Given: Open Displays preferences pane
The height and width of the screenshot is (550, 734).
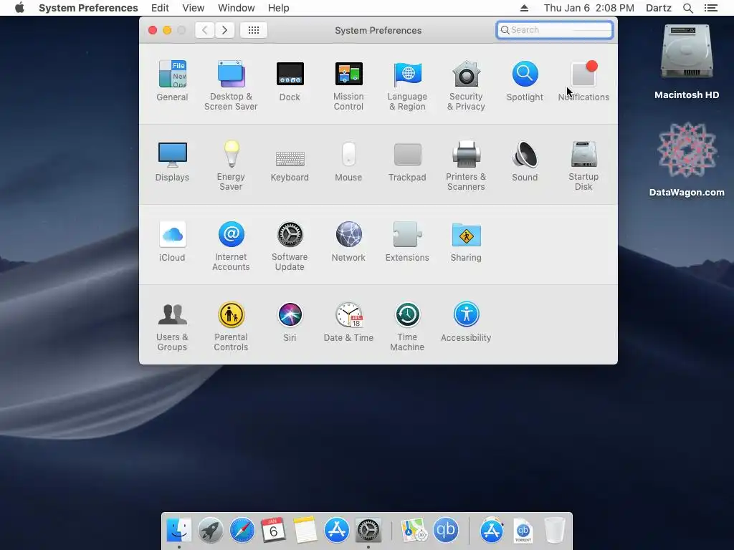Looking at the screenshot, I should click(x=172, y=161).
